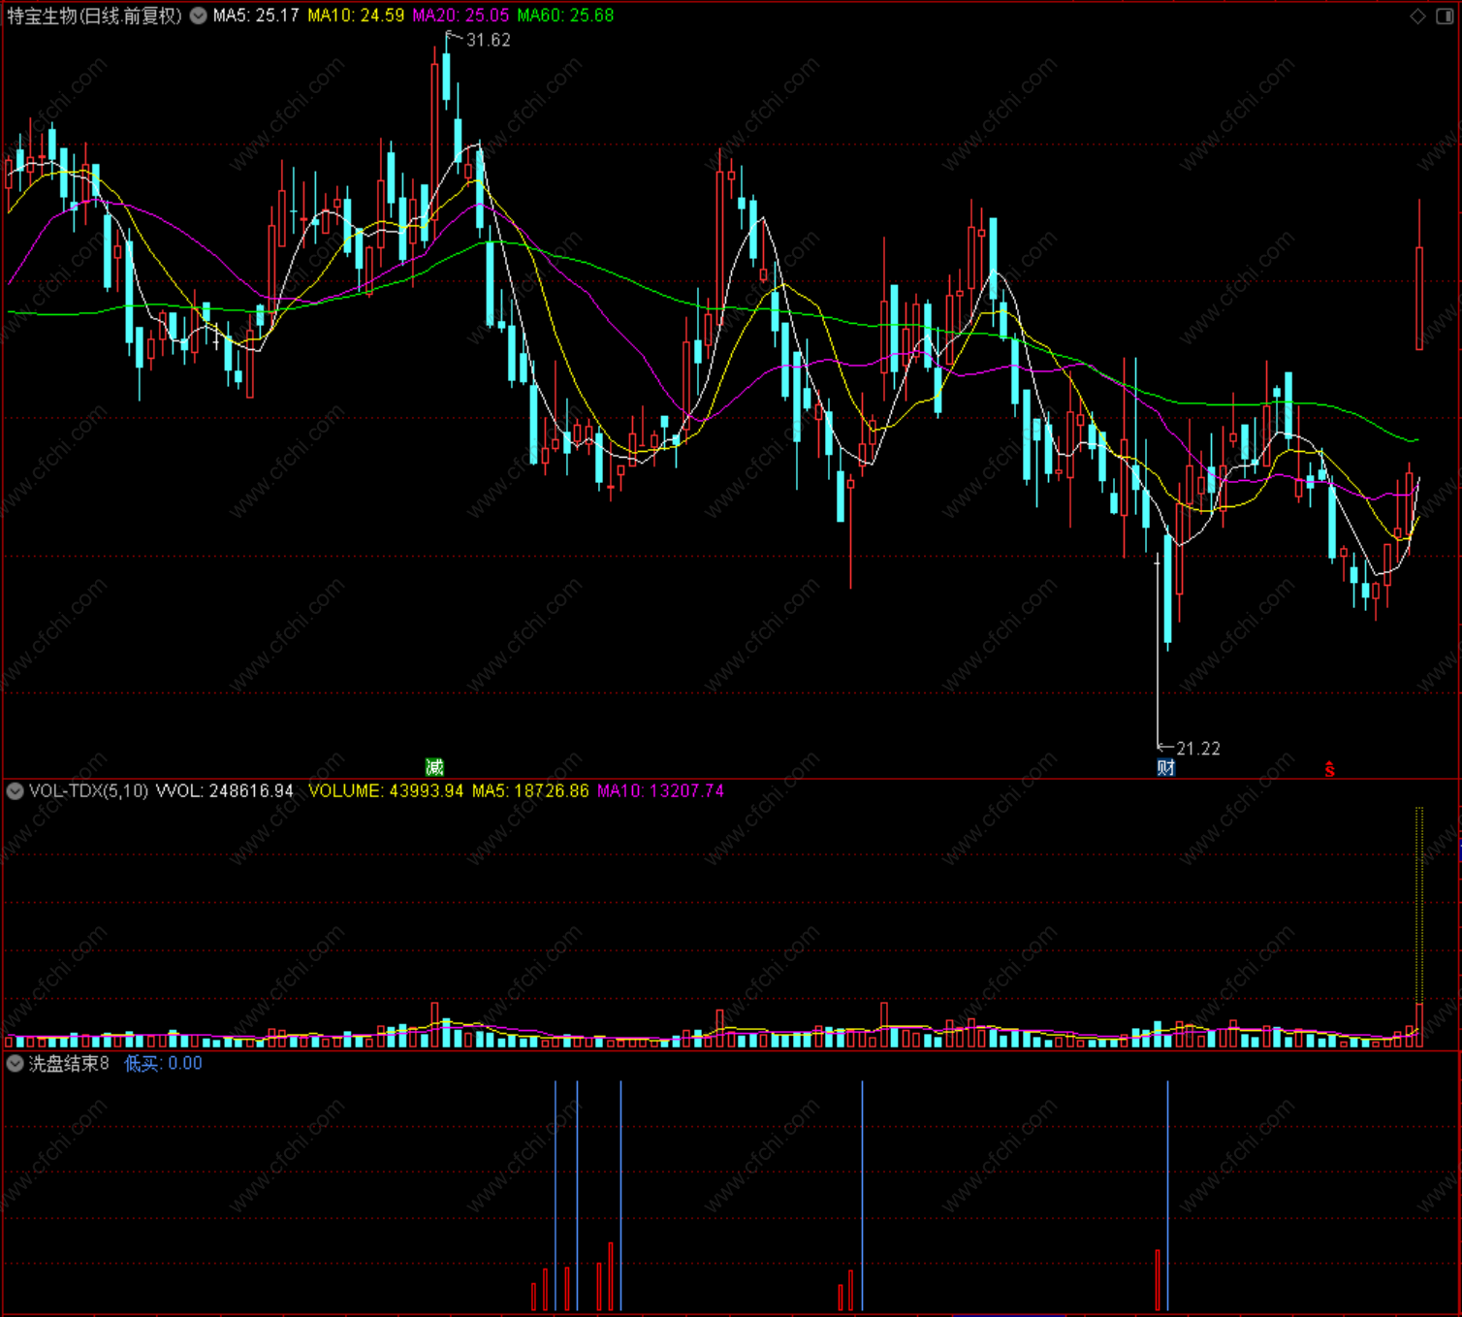Click the blue 财 marker on chart
This screenshot has height=1317, width=1462.
click(x=1166, y=768)
